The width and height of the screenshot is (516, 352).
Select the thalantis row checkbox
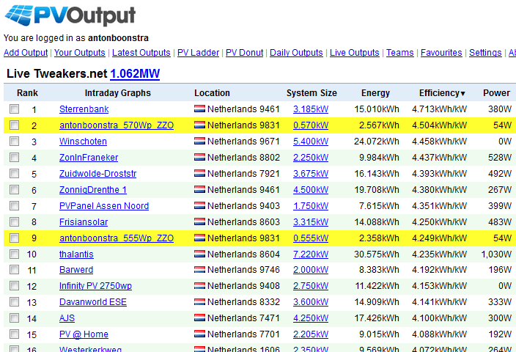click(14, 254)
